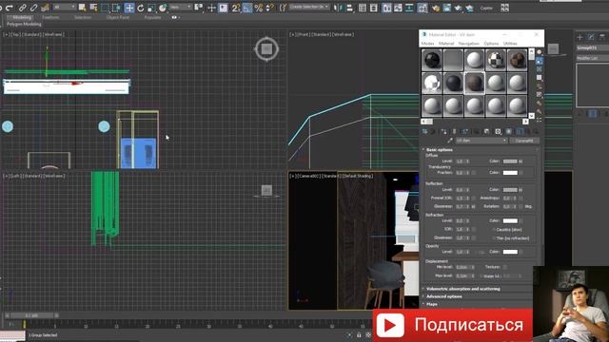
Task: Expand the Volumetric absorption and scattering rollout
Action: 479,289
